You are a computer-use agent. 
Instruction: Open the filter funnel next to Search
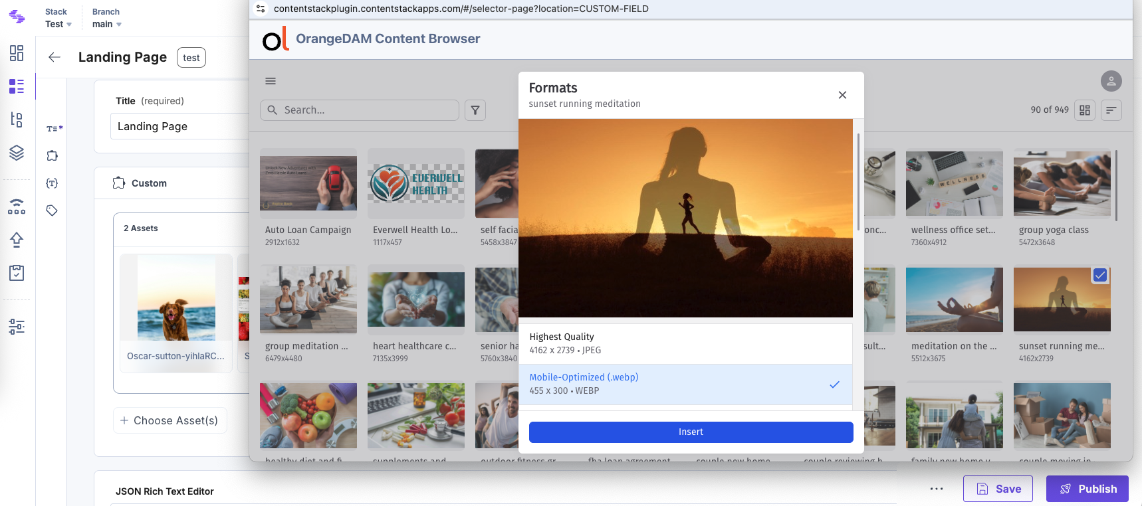point(475,110)
